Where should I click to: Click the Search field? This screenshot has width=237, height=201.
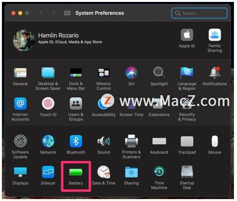199,13
